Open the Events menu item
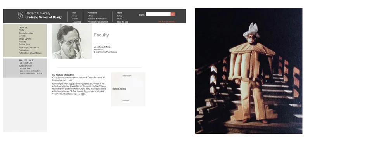The height and width of the screenshot is (149, 388). (75, 19)
